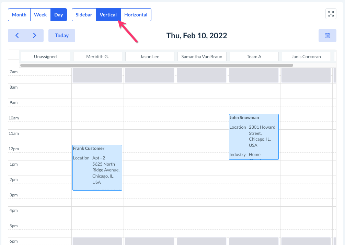The height and width of the screenshot is (245, 345).
Task: Switch layout to Horizontal
Action: click(x=136, y=15)
